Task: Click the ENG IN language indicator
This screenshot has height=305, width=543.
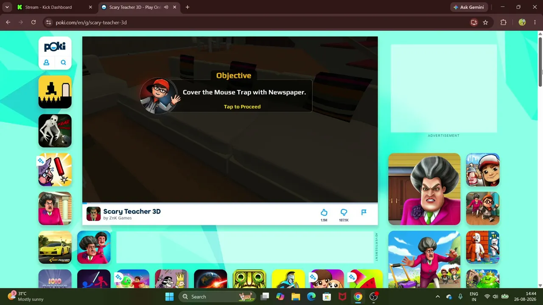Action: (x=474, y=297)
